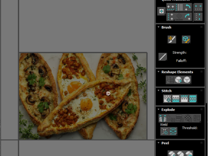Viewport: 208px width, 156px height.
Task: Click the Weld Selected Subobjects icon
Action: point(173,131)
